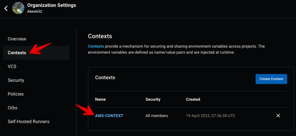Go to Security settings in the sidebar
Image resolution: width=296 pixels, height=136 pixels.
coord(16,80)
